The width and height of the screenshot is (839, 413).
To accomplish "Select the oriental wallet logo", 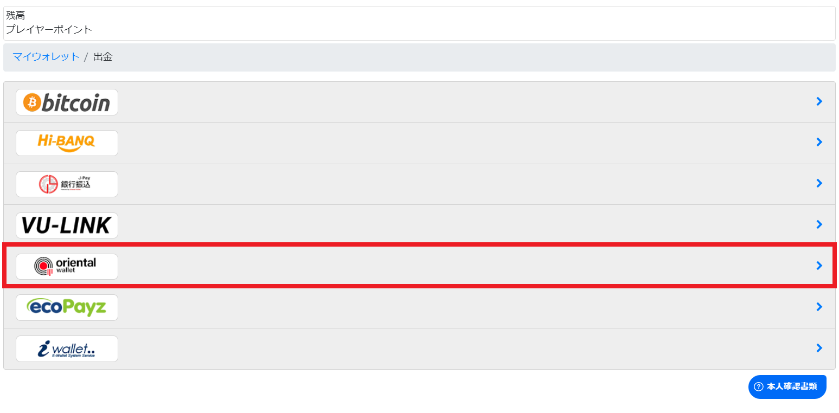I will [67, 266].
